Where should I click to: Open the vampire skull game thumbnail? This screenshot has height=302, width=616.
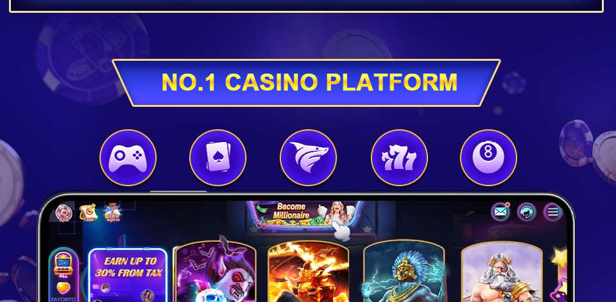point(216,272)
